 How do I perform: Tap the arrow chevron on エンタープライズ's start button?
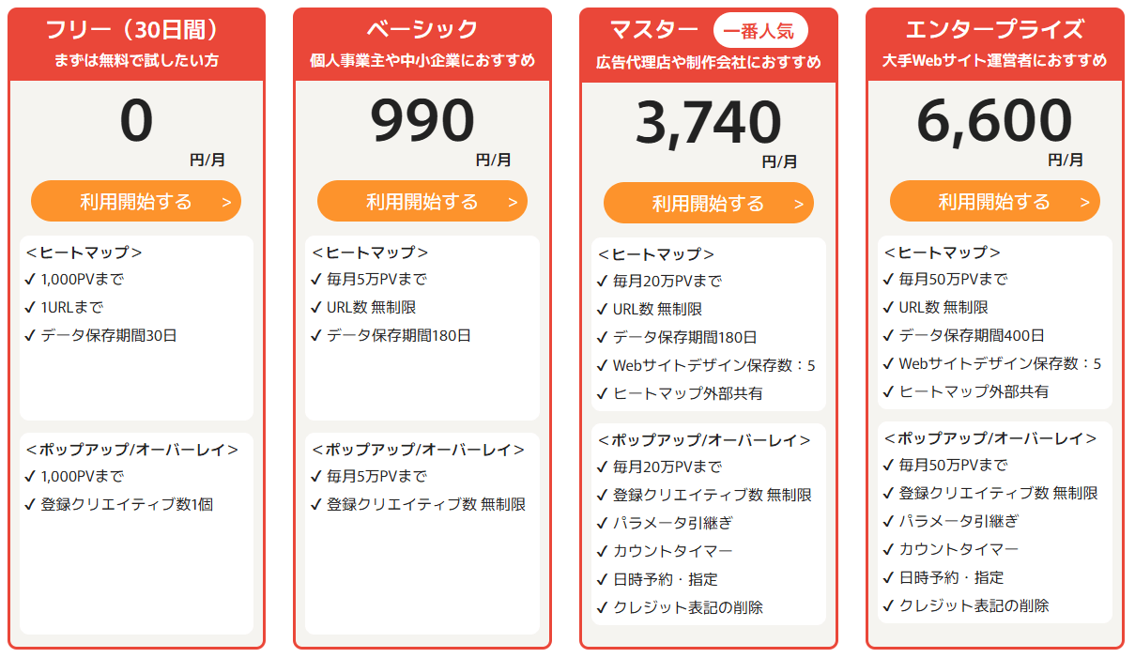(x=1085, y=203)
